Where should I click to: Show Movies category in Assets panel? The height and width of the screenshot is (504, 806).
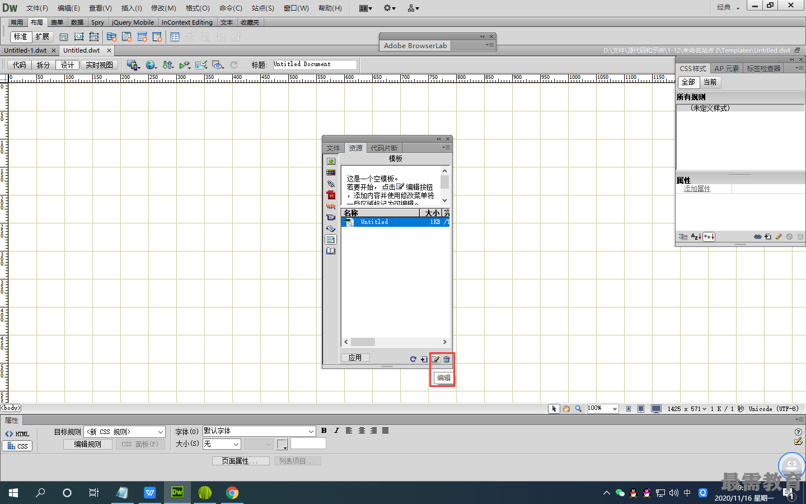pyautogui.click(x=331, y=217)
